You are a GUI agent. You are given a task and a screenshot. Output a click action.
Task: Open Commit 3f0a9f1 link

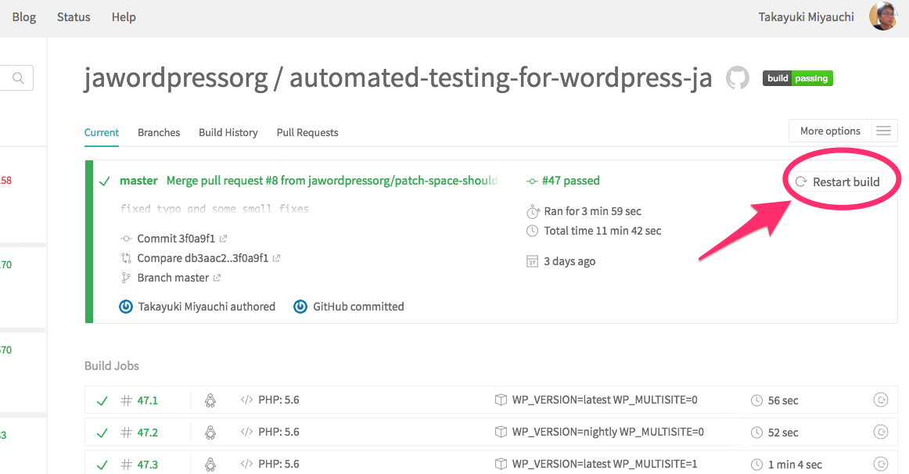176,238
